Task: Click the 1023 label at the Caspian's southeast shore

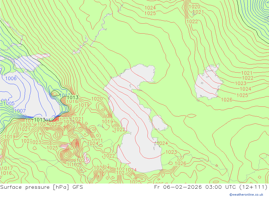Action: tap(171, 152)
